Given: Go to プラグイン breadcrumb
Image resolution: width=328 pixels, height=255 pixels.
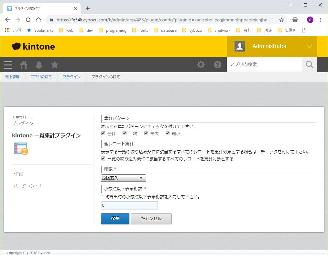Looking at the screenshot, I should (x=71, y=77).
